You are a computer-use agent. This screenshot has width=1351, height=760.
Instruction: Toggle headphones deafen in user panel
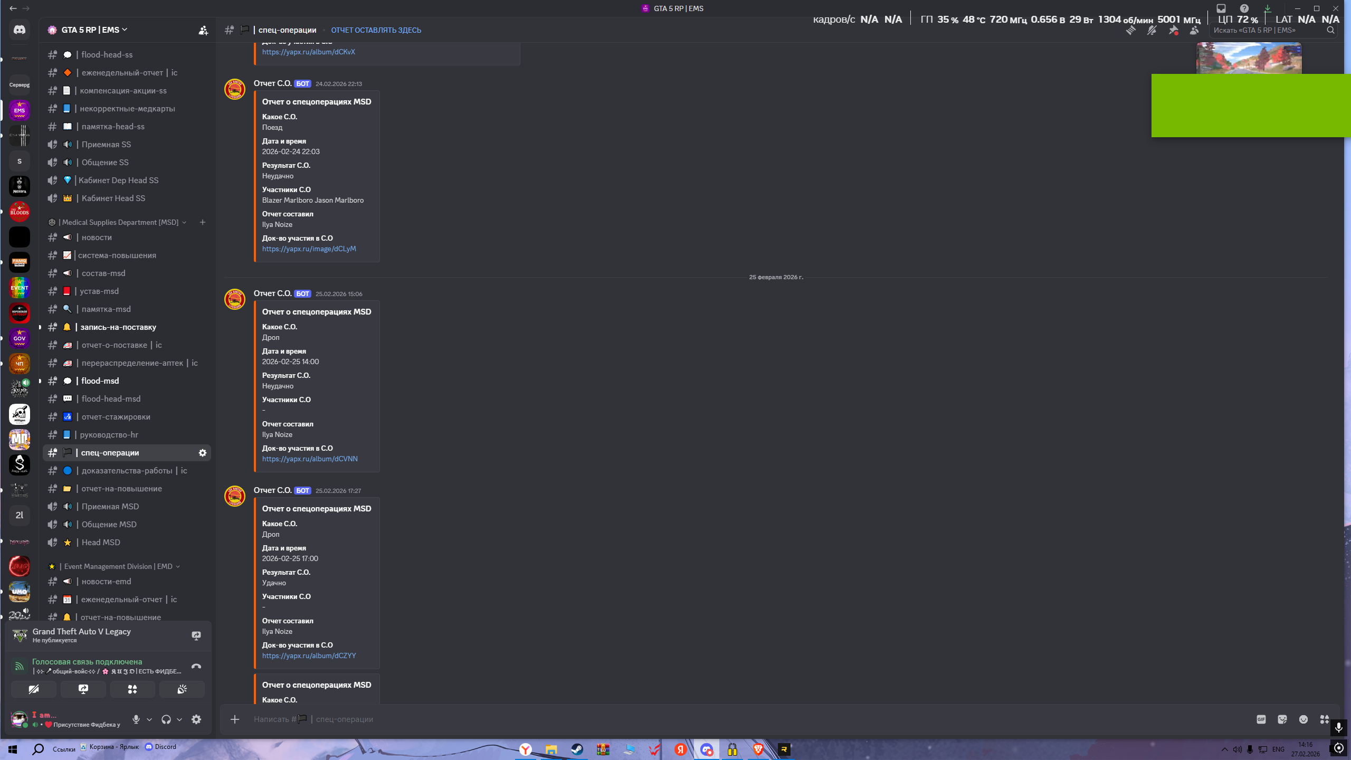click(x=166, y=719)
